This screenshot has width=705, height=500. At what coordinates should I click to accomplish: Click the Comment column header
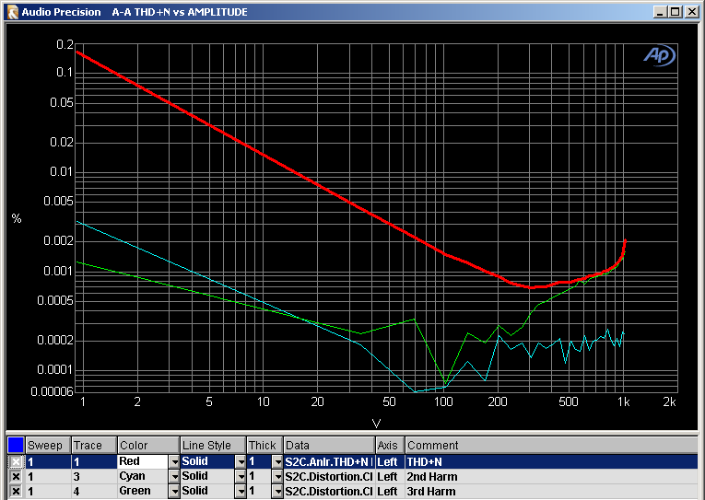click(552, 445)
